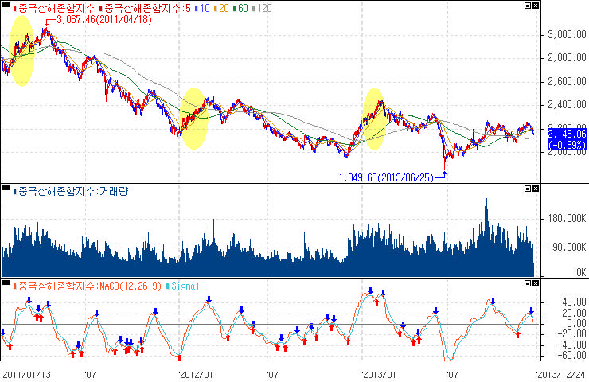Close the volume (거래량) panel
This screenshot has width=589, height=382.
coord(536,189)
